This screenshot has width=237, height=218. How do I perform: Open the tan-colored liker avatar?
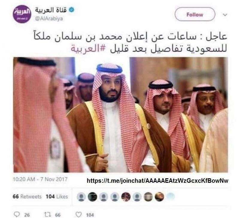[159, 197]
